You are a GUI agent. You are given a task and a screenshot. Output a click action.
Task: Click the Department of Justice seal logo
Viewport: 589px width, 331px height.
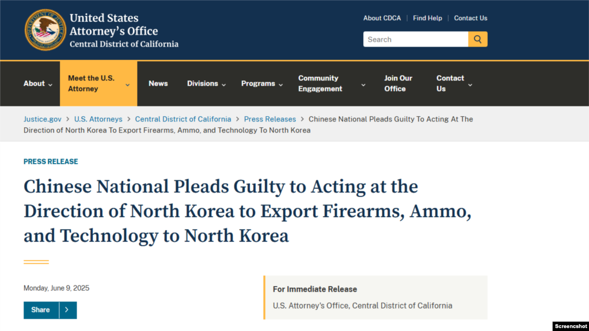[x=45, y=30]
